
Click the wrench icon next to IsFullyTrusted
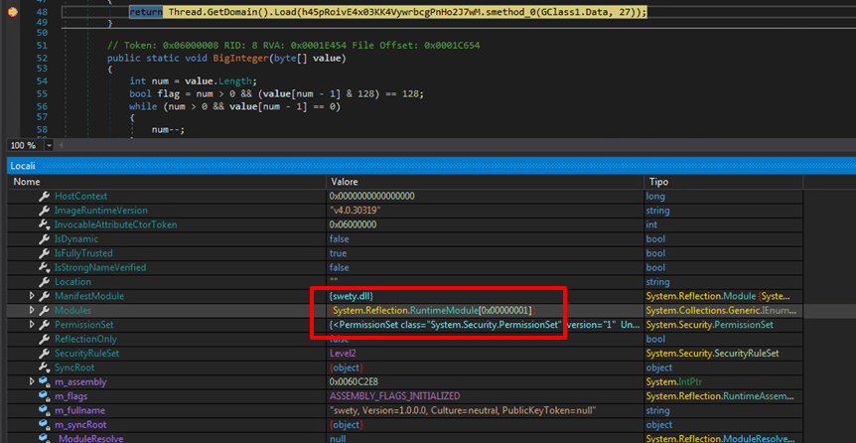coord(45,253)
